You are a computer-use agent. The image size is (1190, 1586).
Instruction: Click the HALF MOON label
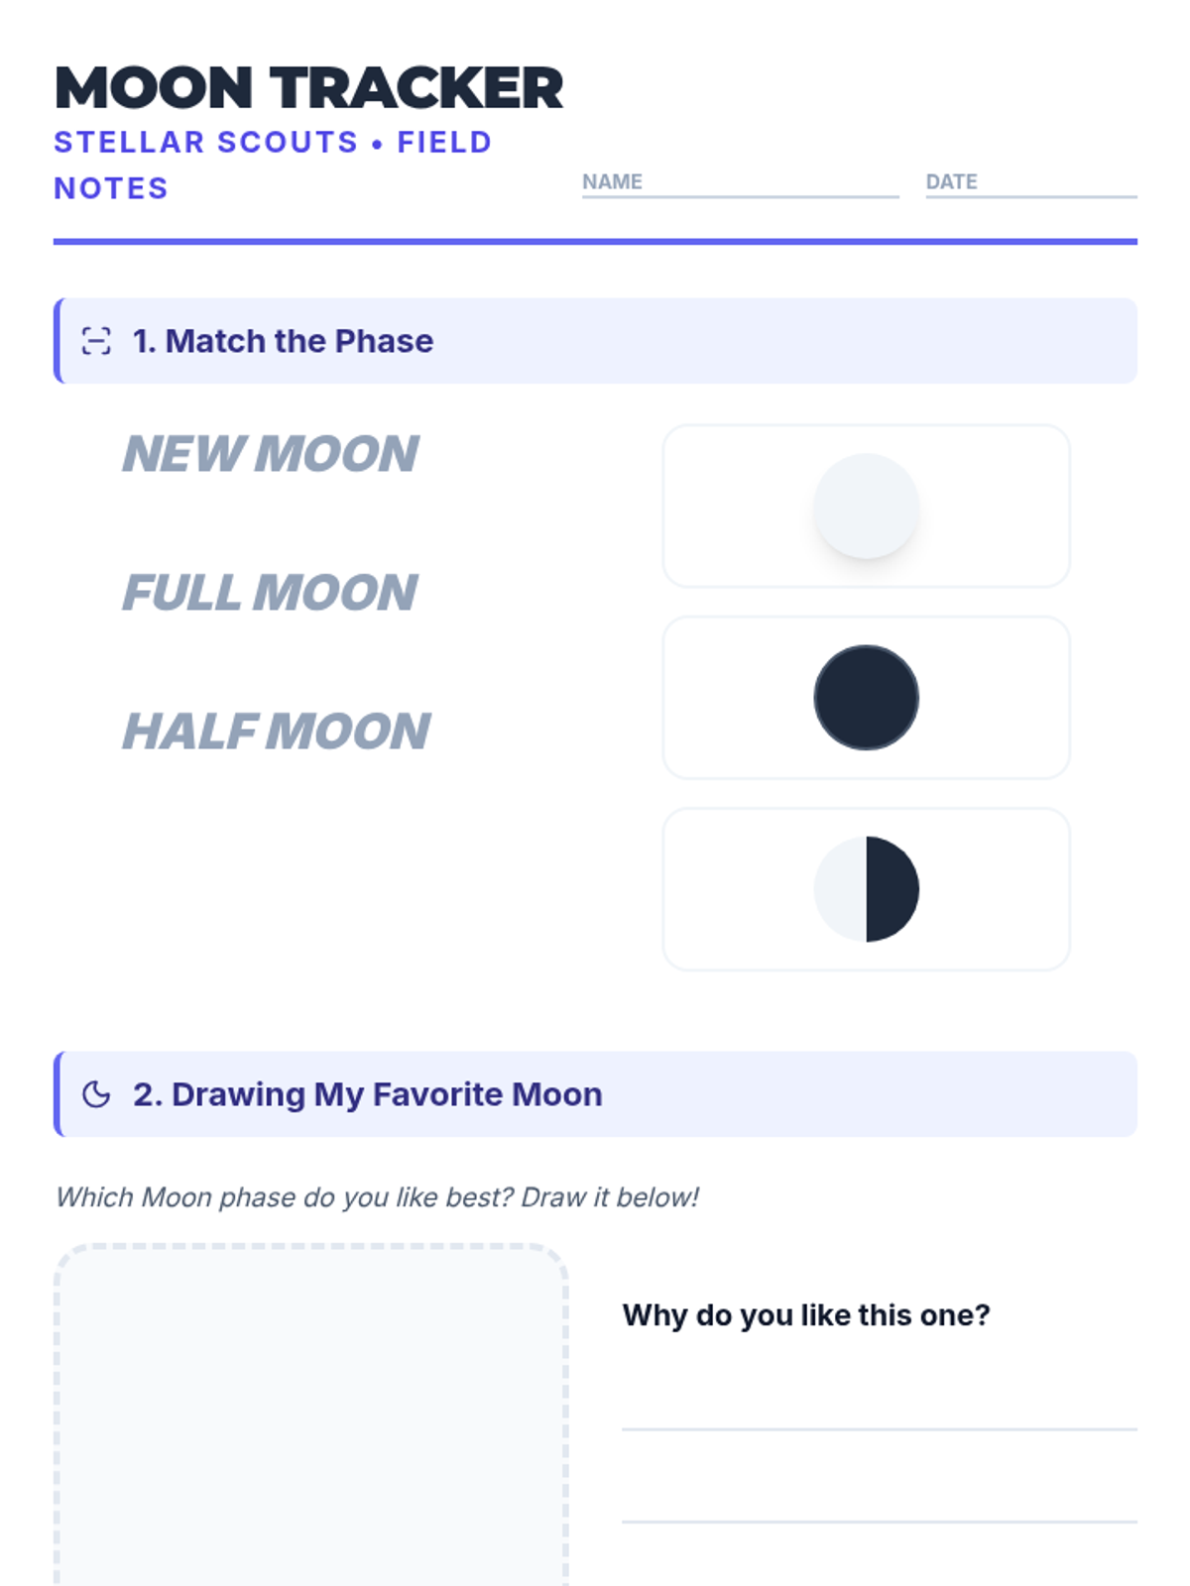pos(276,732)
